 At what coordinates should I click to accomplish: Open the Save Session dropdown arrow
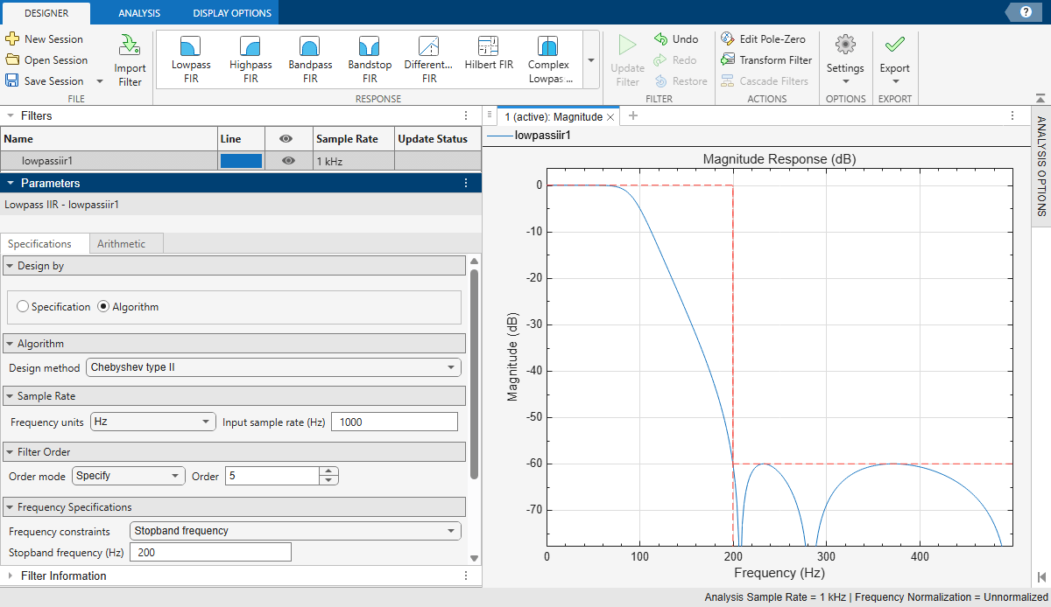(99, 81)
